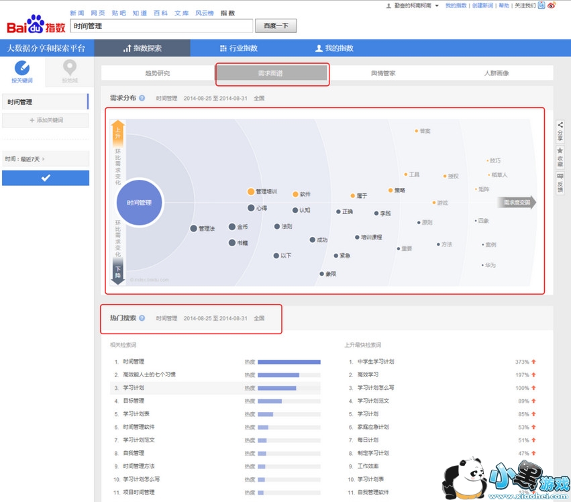Click the popularity bar for 目标管理
Viewport: 571px width, 502px height.
click(x=289, y=401)
